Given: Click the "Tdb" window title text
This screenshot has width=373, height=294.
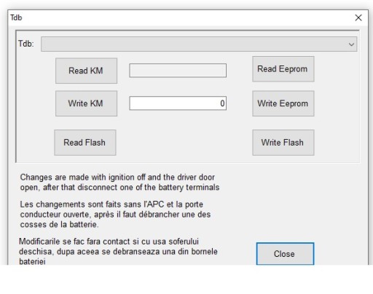Looking at the screenshot, I should point(16,17).
